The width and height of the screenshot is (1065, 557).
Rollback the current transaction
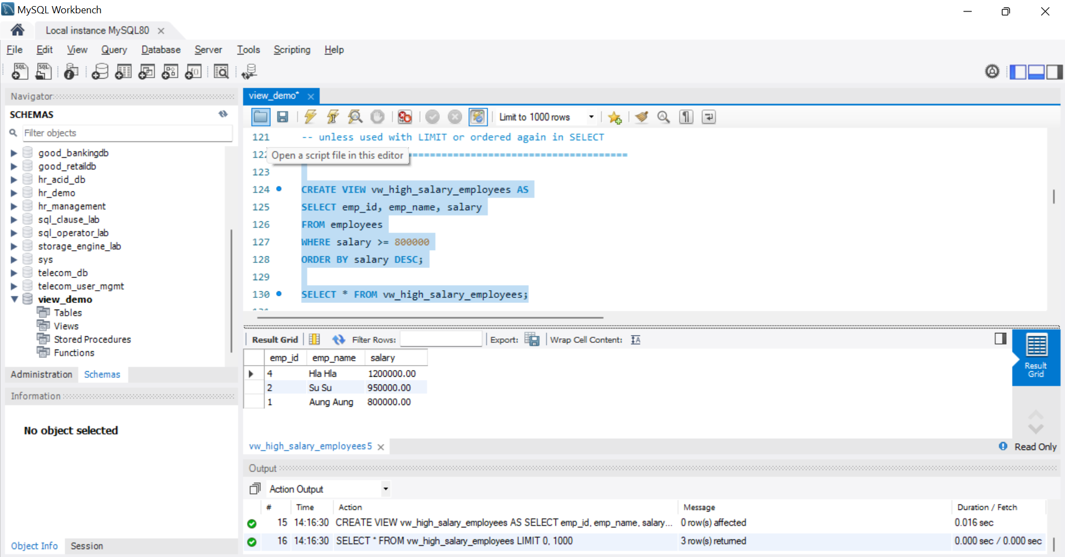[455, 117]
